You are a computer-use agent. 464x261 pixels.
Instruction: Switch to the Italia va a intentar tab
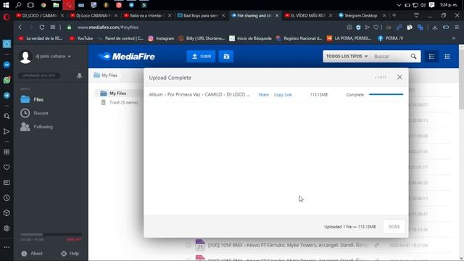click(147, 15)
